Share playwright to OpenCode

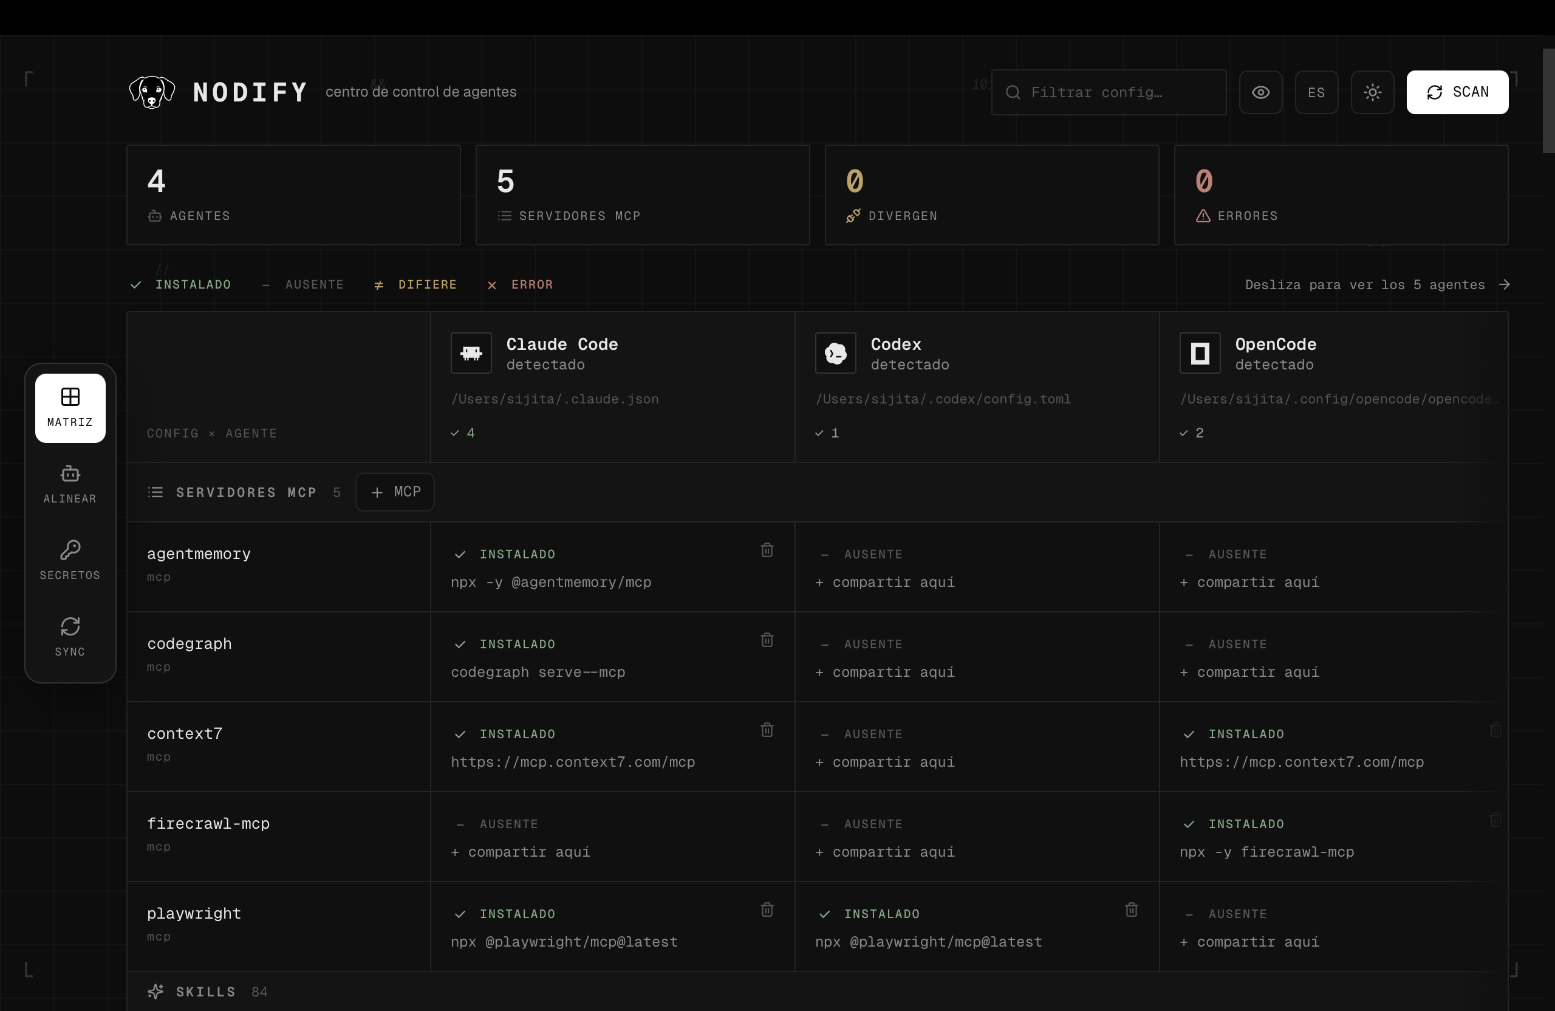[x=1249, y=942]
